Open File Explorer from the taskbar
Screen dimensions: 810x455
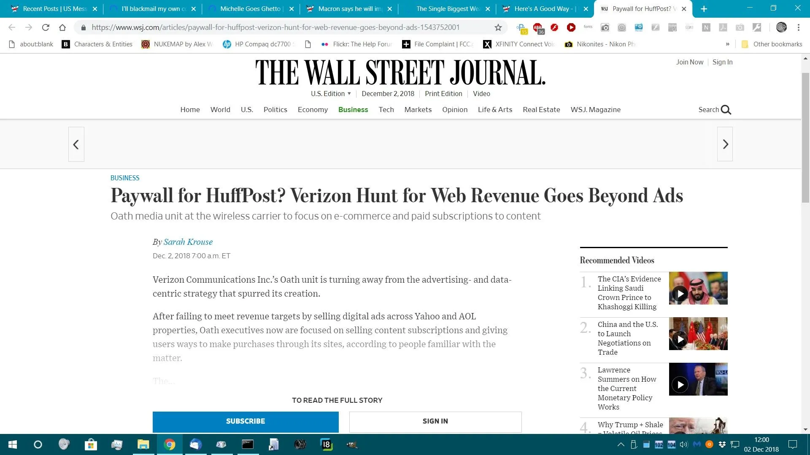coord(143,444)
